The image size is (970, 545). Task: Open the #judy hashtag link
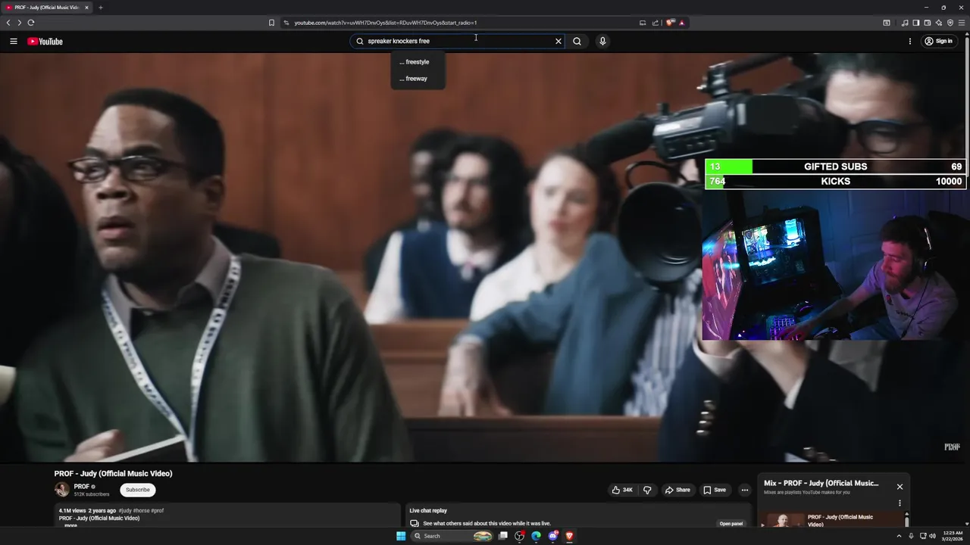125,511
